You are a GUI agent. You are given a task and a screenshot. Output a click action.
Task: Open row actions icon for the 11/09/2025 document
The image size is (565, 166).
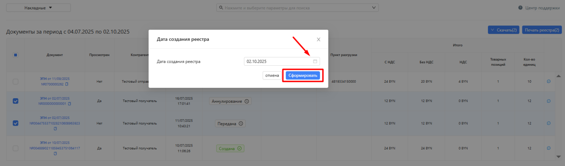point(548,82)
